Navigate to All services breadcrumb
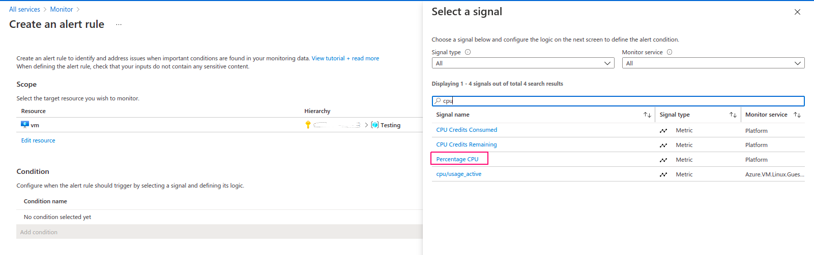Screen dimensions: 814x255 24,10
